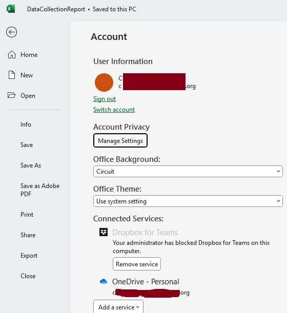The height and width of the screenshot is (313, 287).
Task: Click the OneDrive cloud icon
Action: tap(104, 281)
